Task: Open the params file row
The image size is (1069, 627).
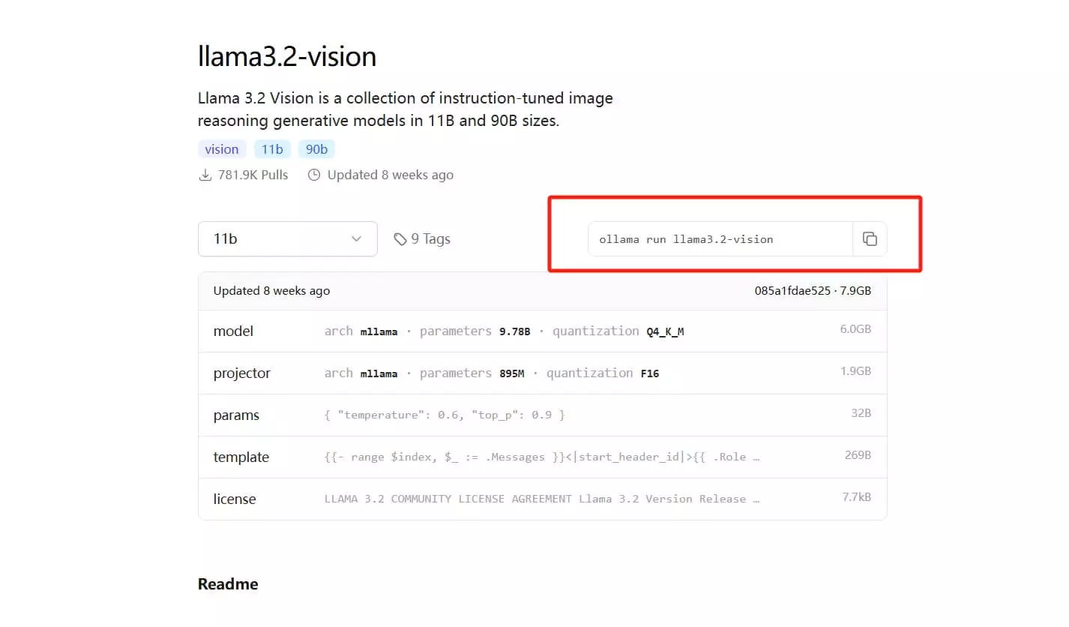Action: click(x=542, y=415)
